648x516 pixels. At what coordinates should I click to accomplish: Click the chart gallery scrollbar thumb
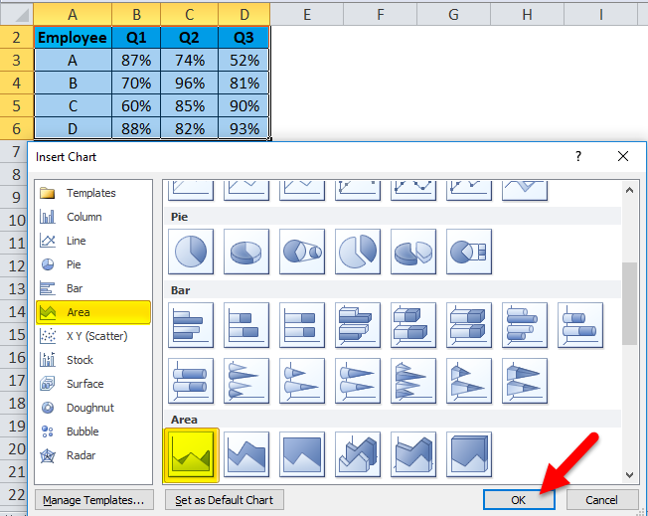click(x=629, y=303)
